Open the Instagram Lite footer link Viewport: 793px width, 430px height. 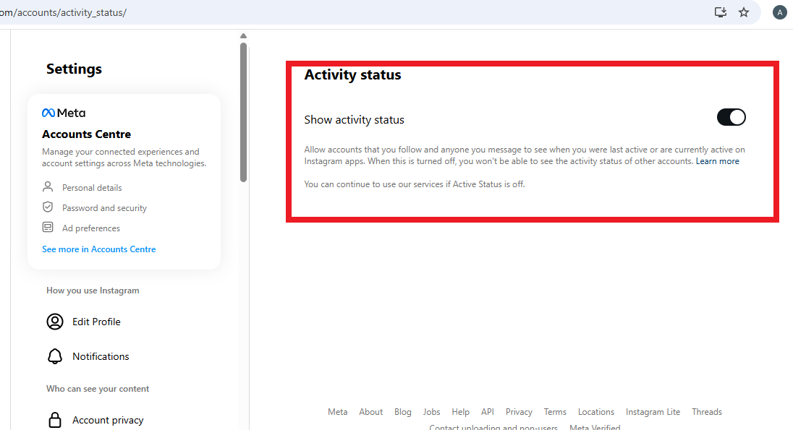point(653,412)
